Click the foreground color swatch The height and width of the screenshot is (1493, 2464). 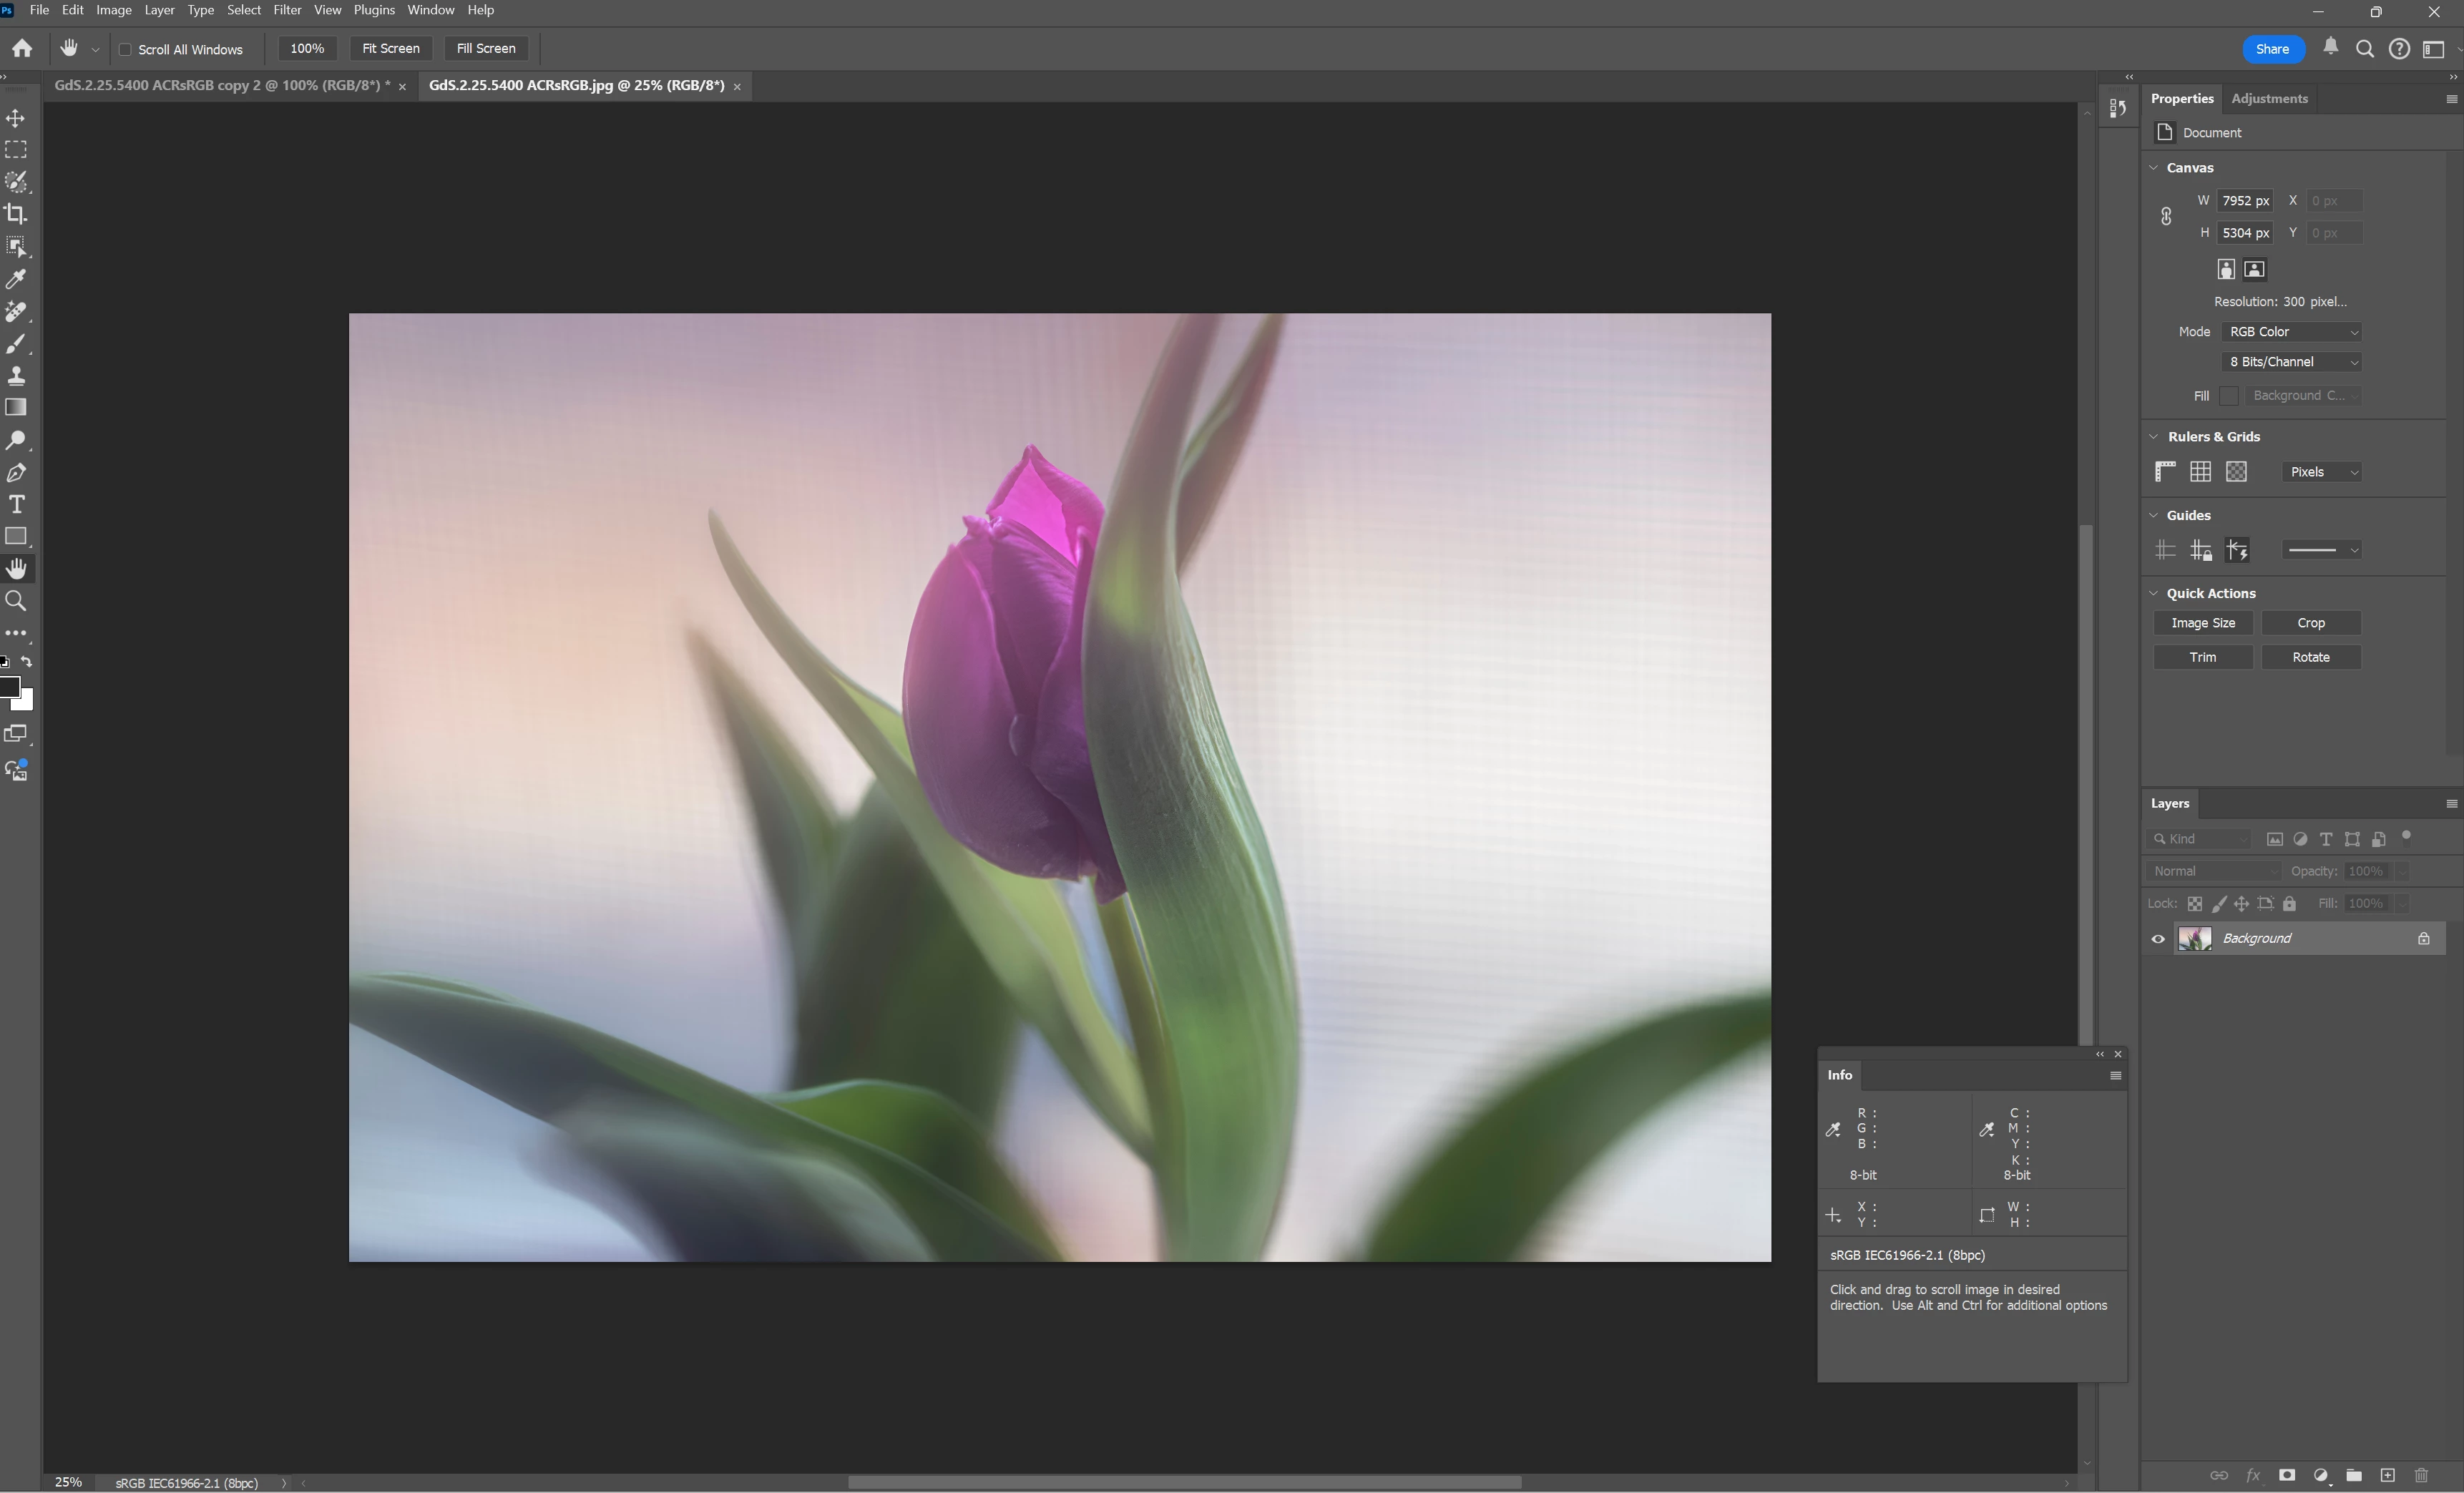pyautogui.click(x=9, y=686)
